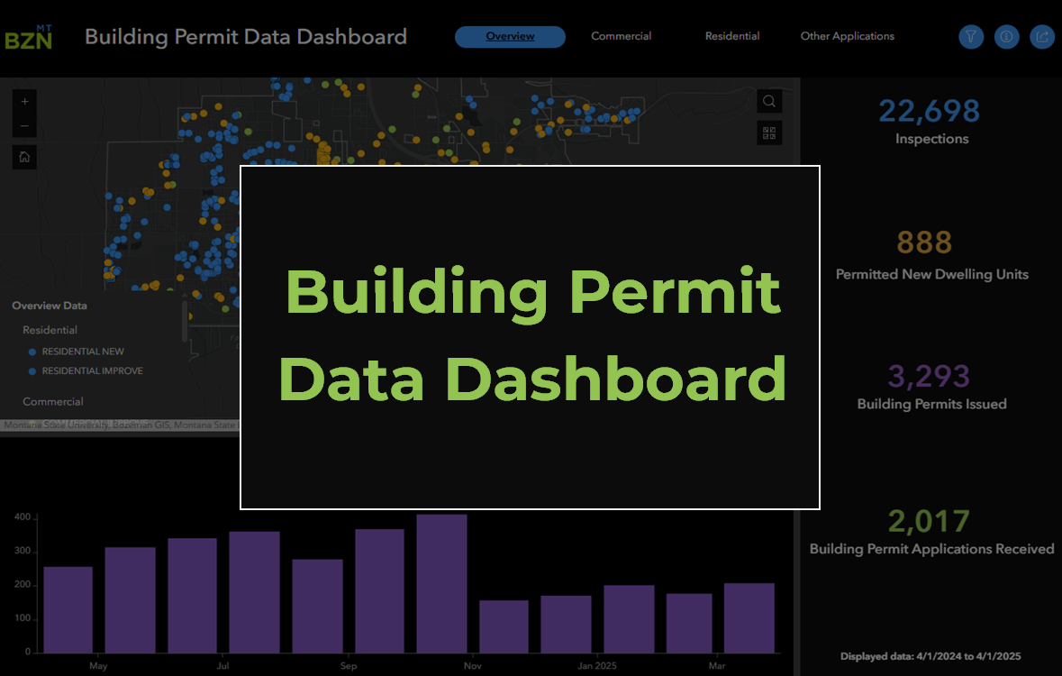Select the underlined Overview tab
The height and width of the screenshot is (676, 1062).
coord(510,36)
